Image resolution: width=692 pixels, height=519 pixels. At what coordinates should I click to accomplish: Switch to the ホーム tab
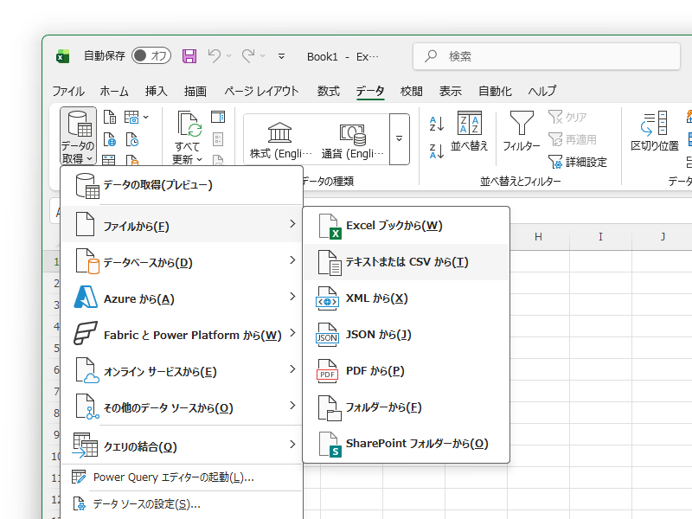coord(114,91)
